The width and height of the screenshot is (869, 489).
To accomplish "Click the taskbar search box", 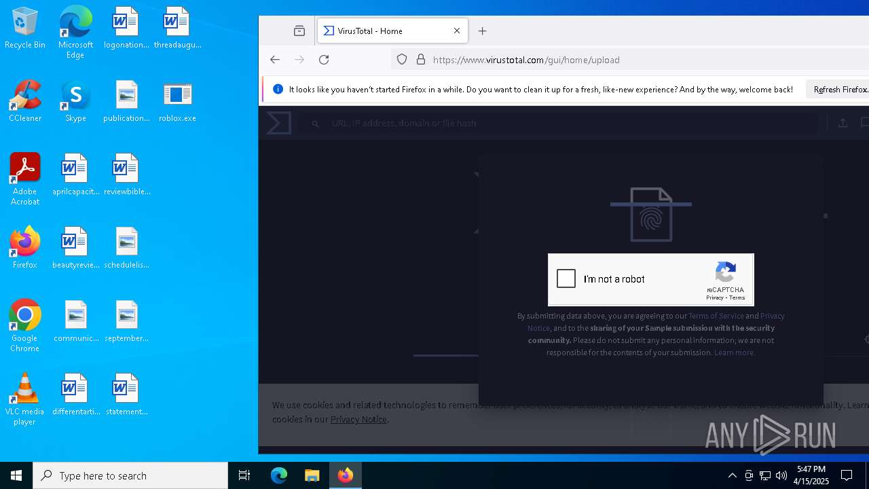I will pos(130,475).
